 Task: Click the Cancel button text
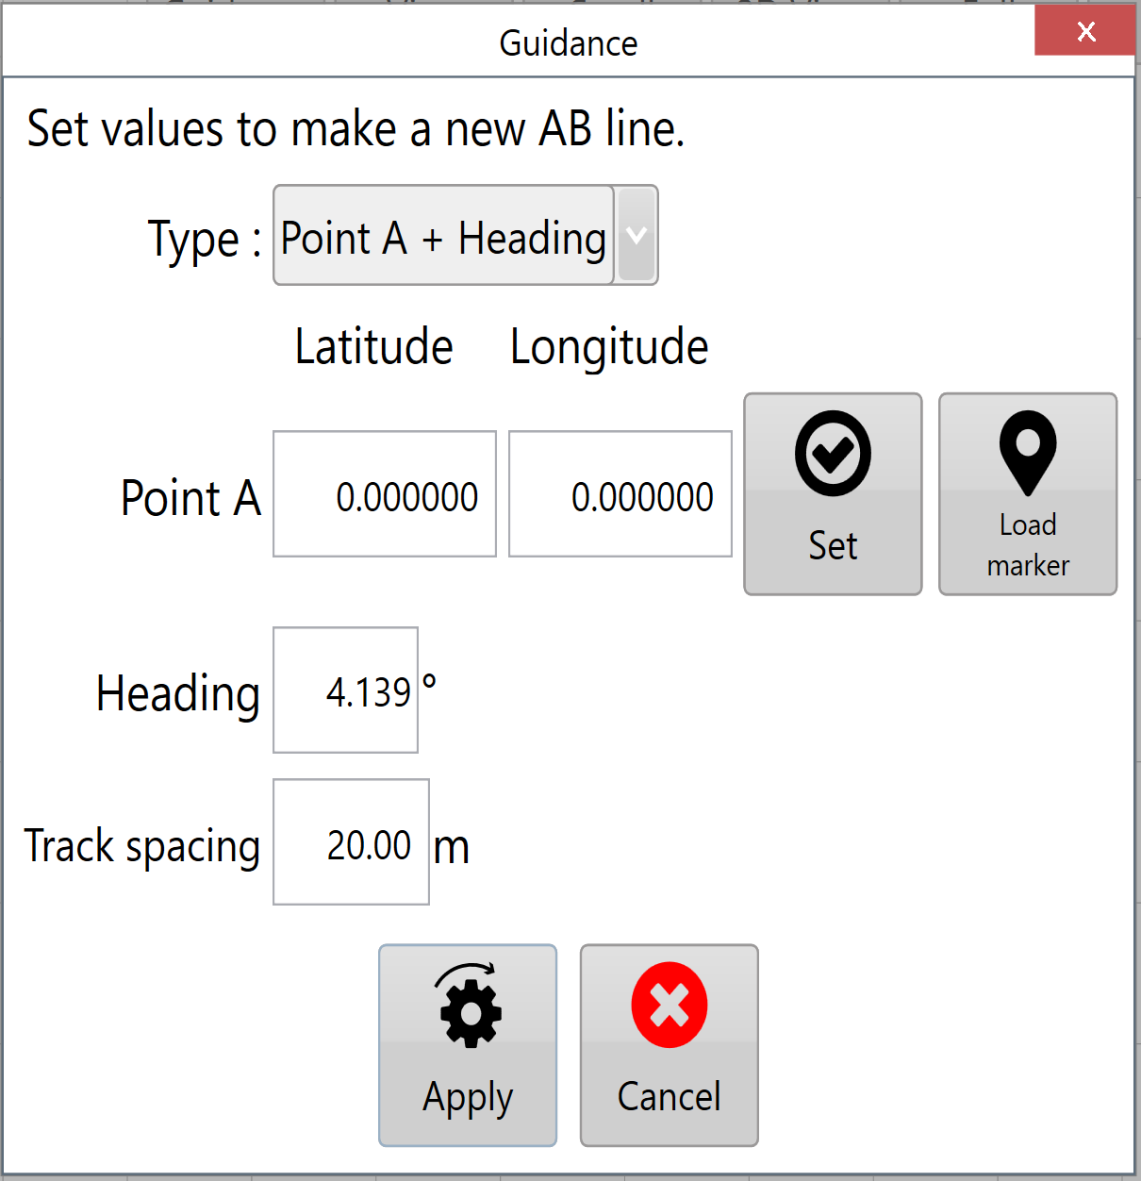click(670, 1097)
